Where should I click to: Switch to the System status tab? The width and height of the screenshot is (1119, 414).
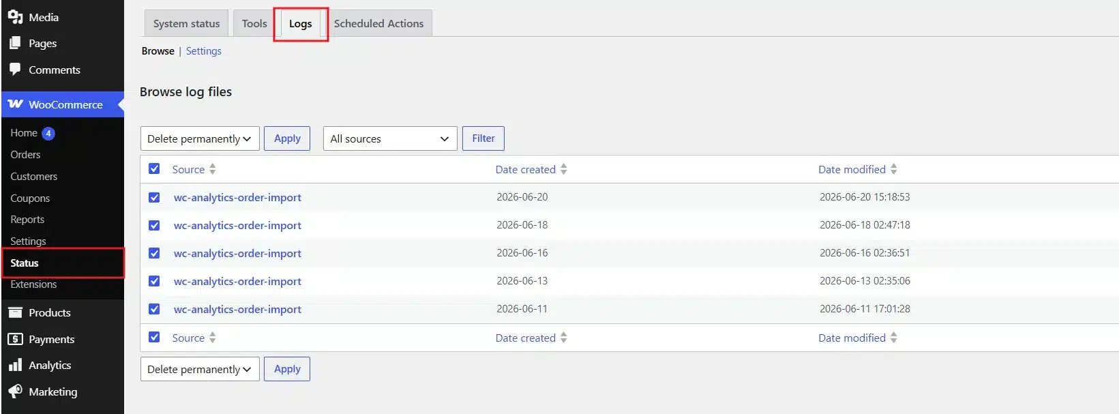(186, 23)
